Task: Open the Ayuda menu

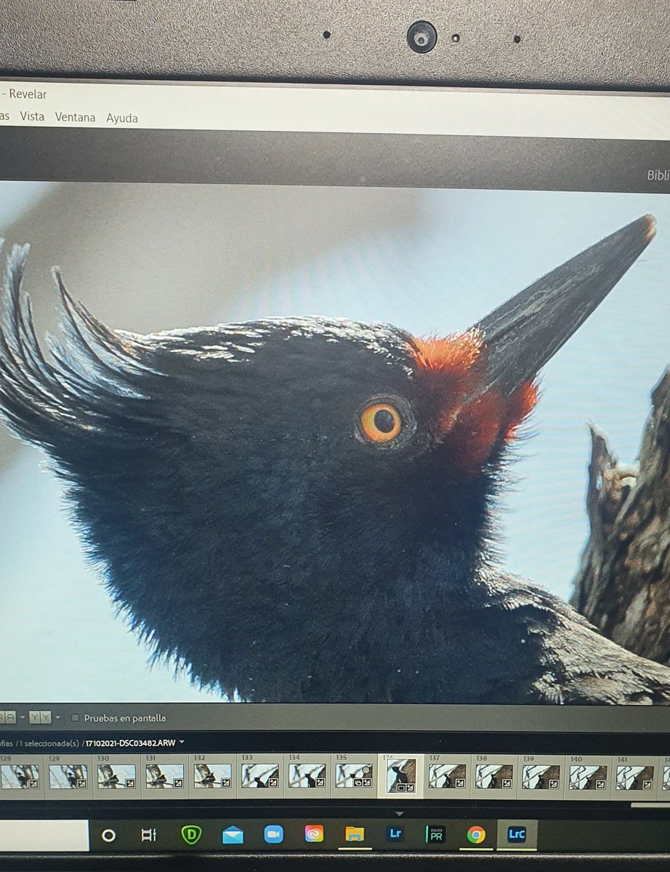Action: coord(122,118)
